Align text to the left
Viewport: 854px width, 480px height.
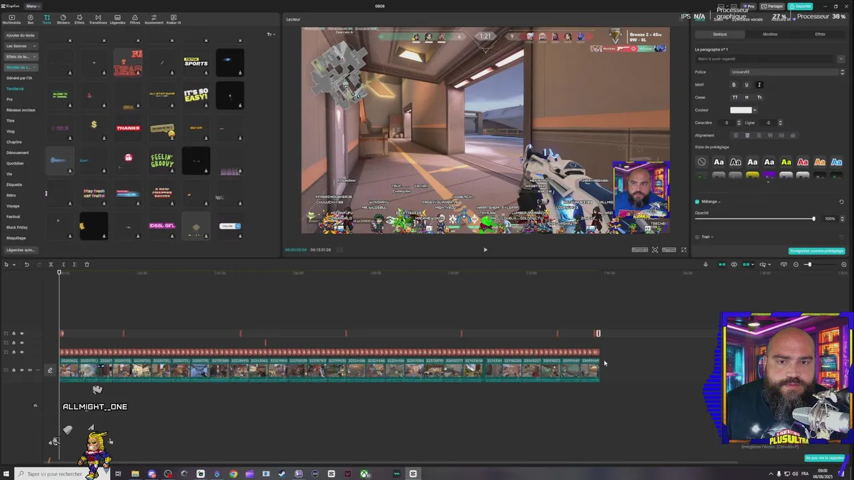[x=736, y=135]
